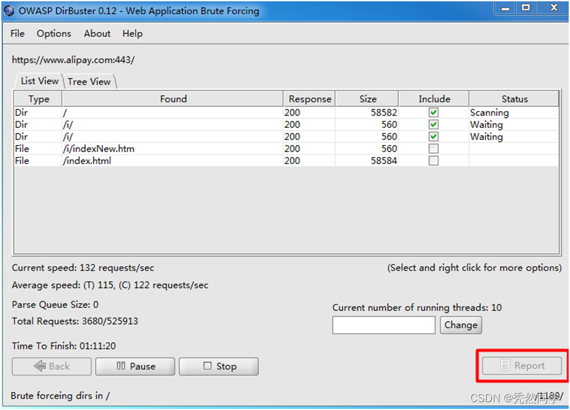
Task: Click the Report button
Action: pyautogui.click(x=522, y=365)
